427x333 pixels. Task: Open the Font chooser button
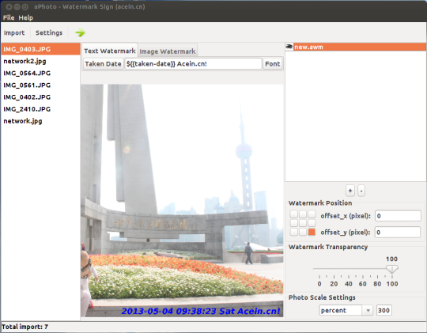272,64
